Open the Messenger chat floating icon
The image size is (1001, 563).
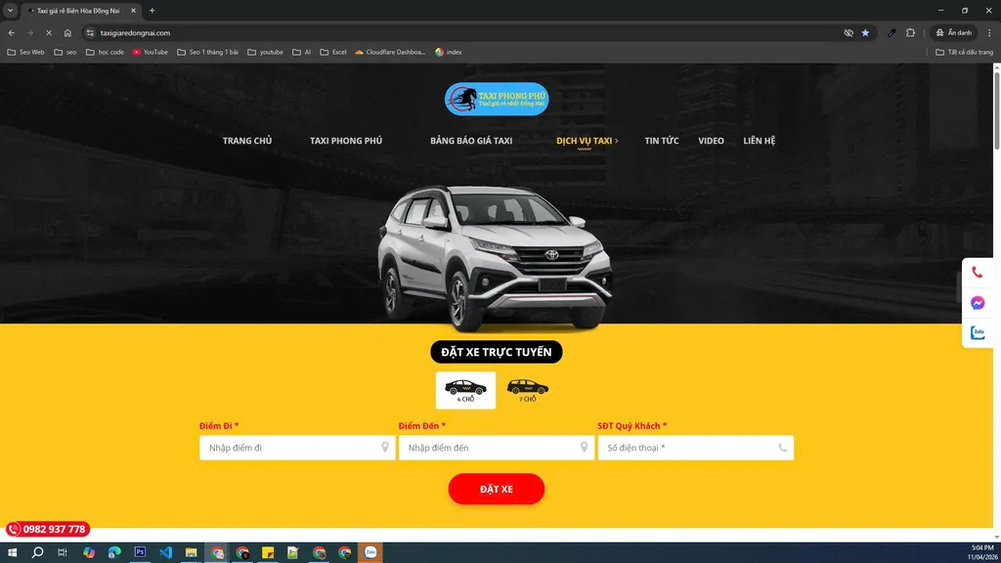pos(977,303)
